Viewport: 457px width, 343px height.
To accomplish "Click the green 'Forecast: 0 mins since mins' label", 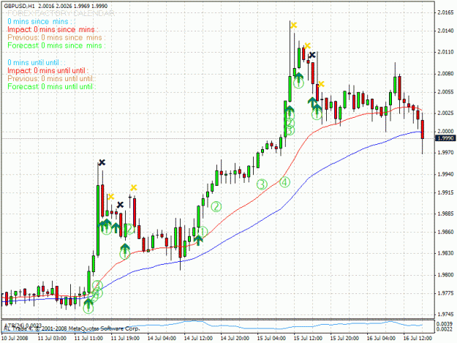I will point(56,46).
